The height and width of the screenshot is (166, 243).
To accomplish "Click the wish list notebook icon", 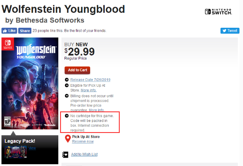I will click(65, 155).
